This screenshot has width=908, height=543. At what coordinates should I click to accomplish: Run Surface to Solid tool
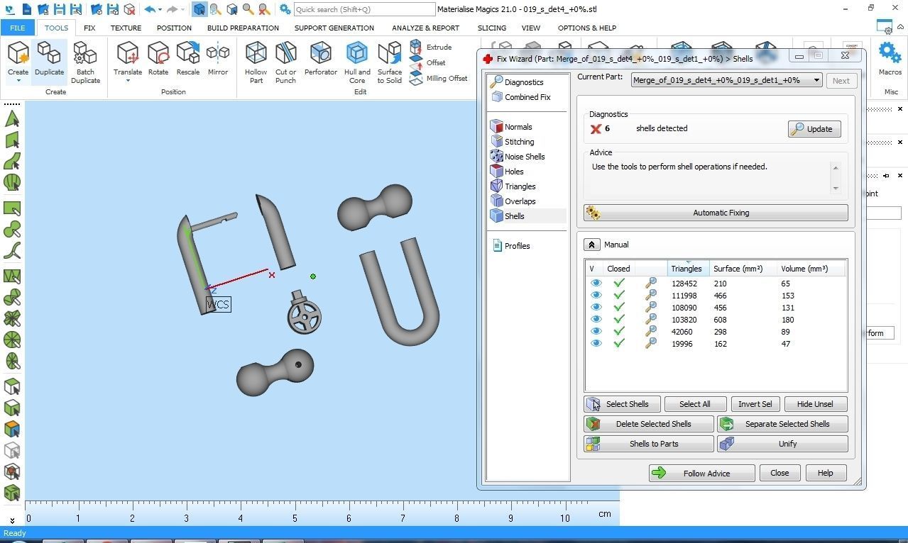point(390,62)
